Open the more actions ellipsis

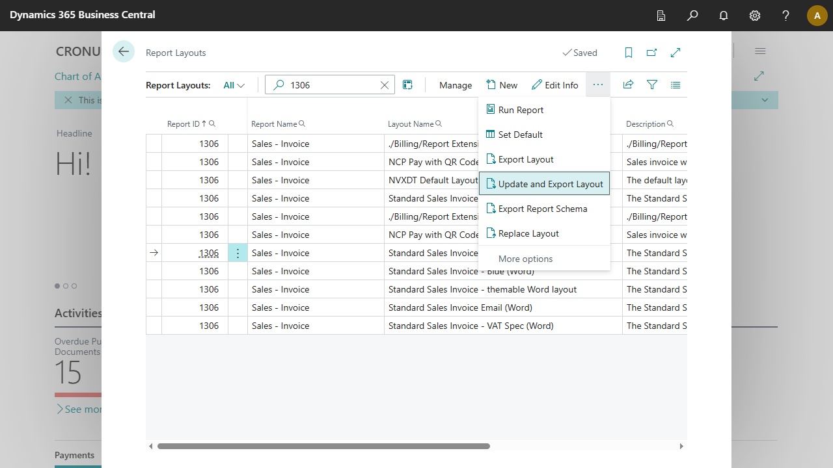598,85
